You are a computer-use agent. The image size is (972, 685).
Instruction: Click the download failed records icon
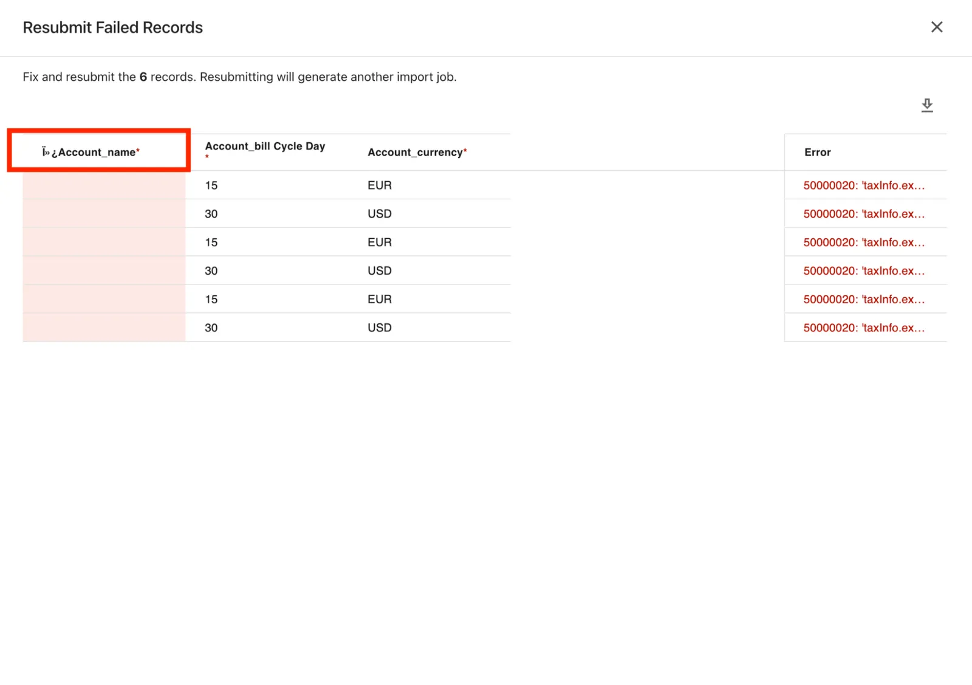[x=927, y=105]
